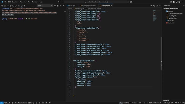Click the Run Code play icon
Image resolution: width=185 pixels, height=104 pixels.
151,6
